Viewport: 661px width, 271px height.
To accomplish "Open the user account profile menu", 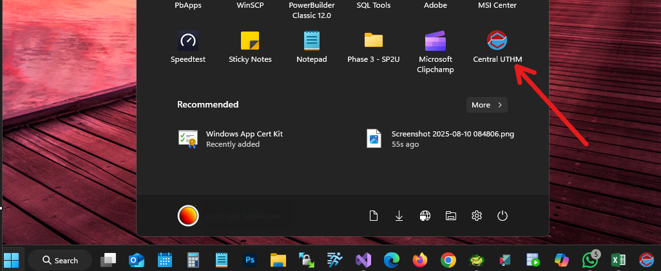I will click(x=188, y=216).
